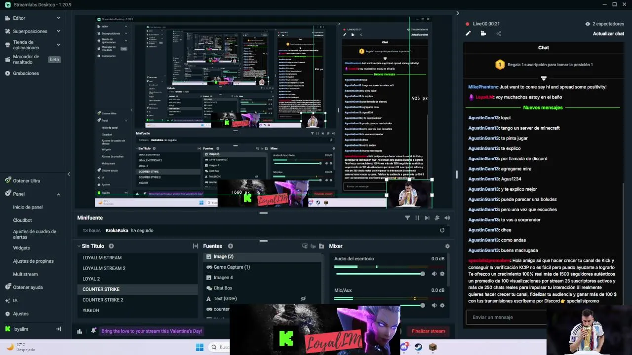Image resolution: width=632 pixels, height=355 pixels.
Task: Click the camera icon under Live
Action: pyautogui.click(x=483, y=34)
